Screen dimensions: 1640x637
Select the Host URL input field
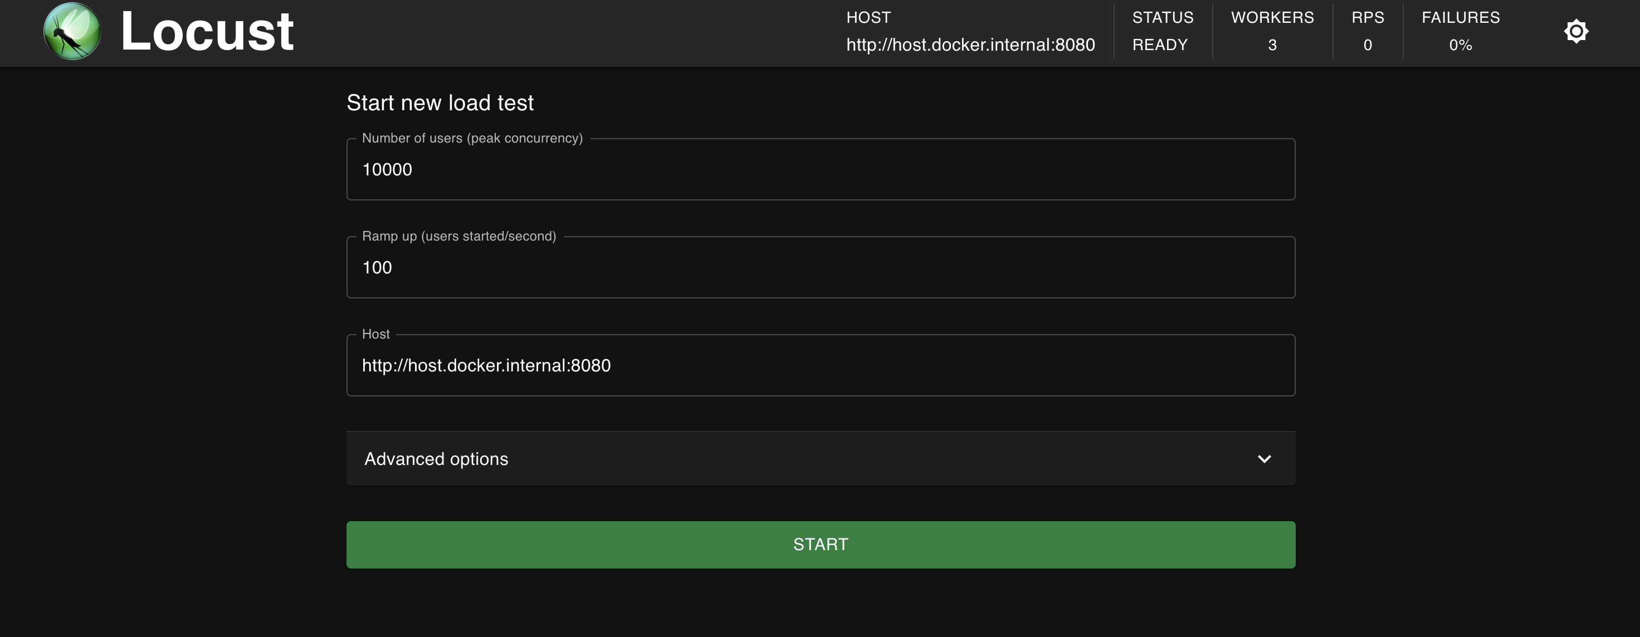[820, 366]
